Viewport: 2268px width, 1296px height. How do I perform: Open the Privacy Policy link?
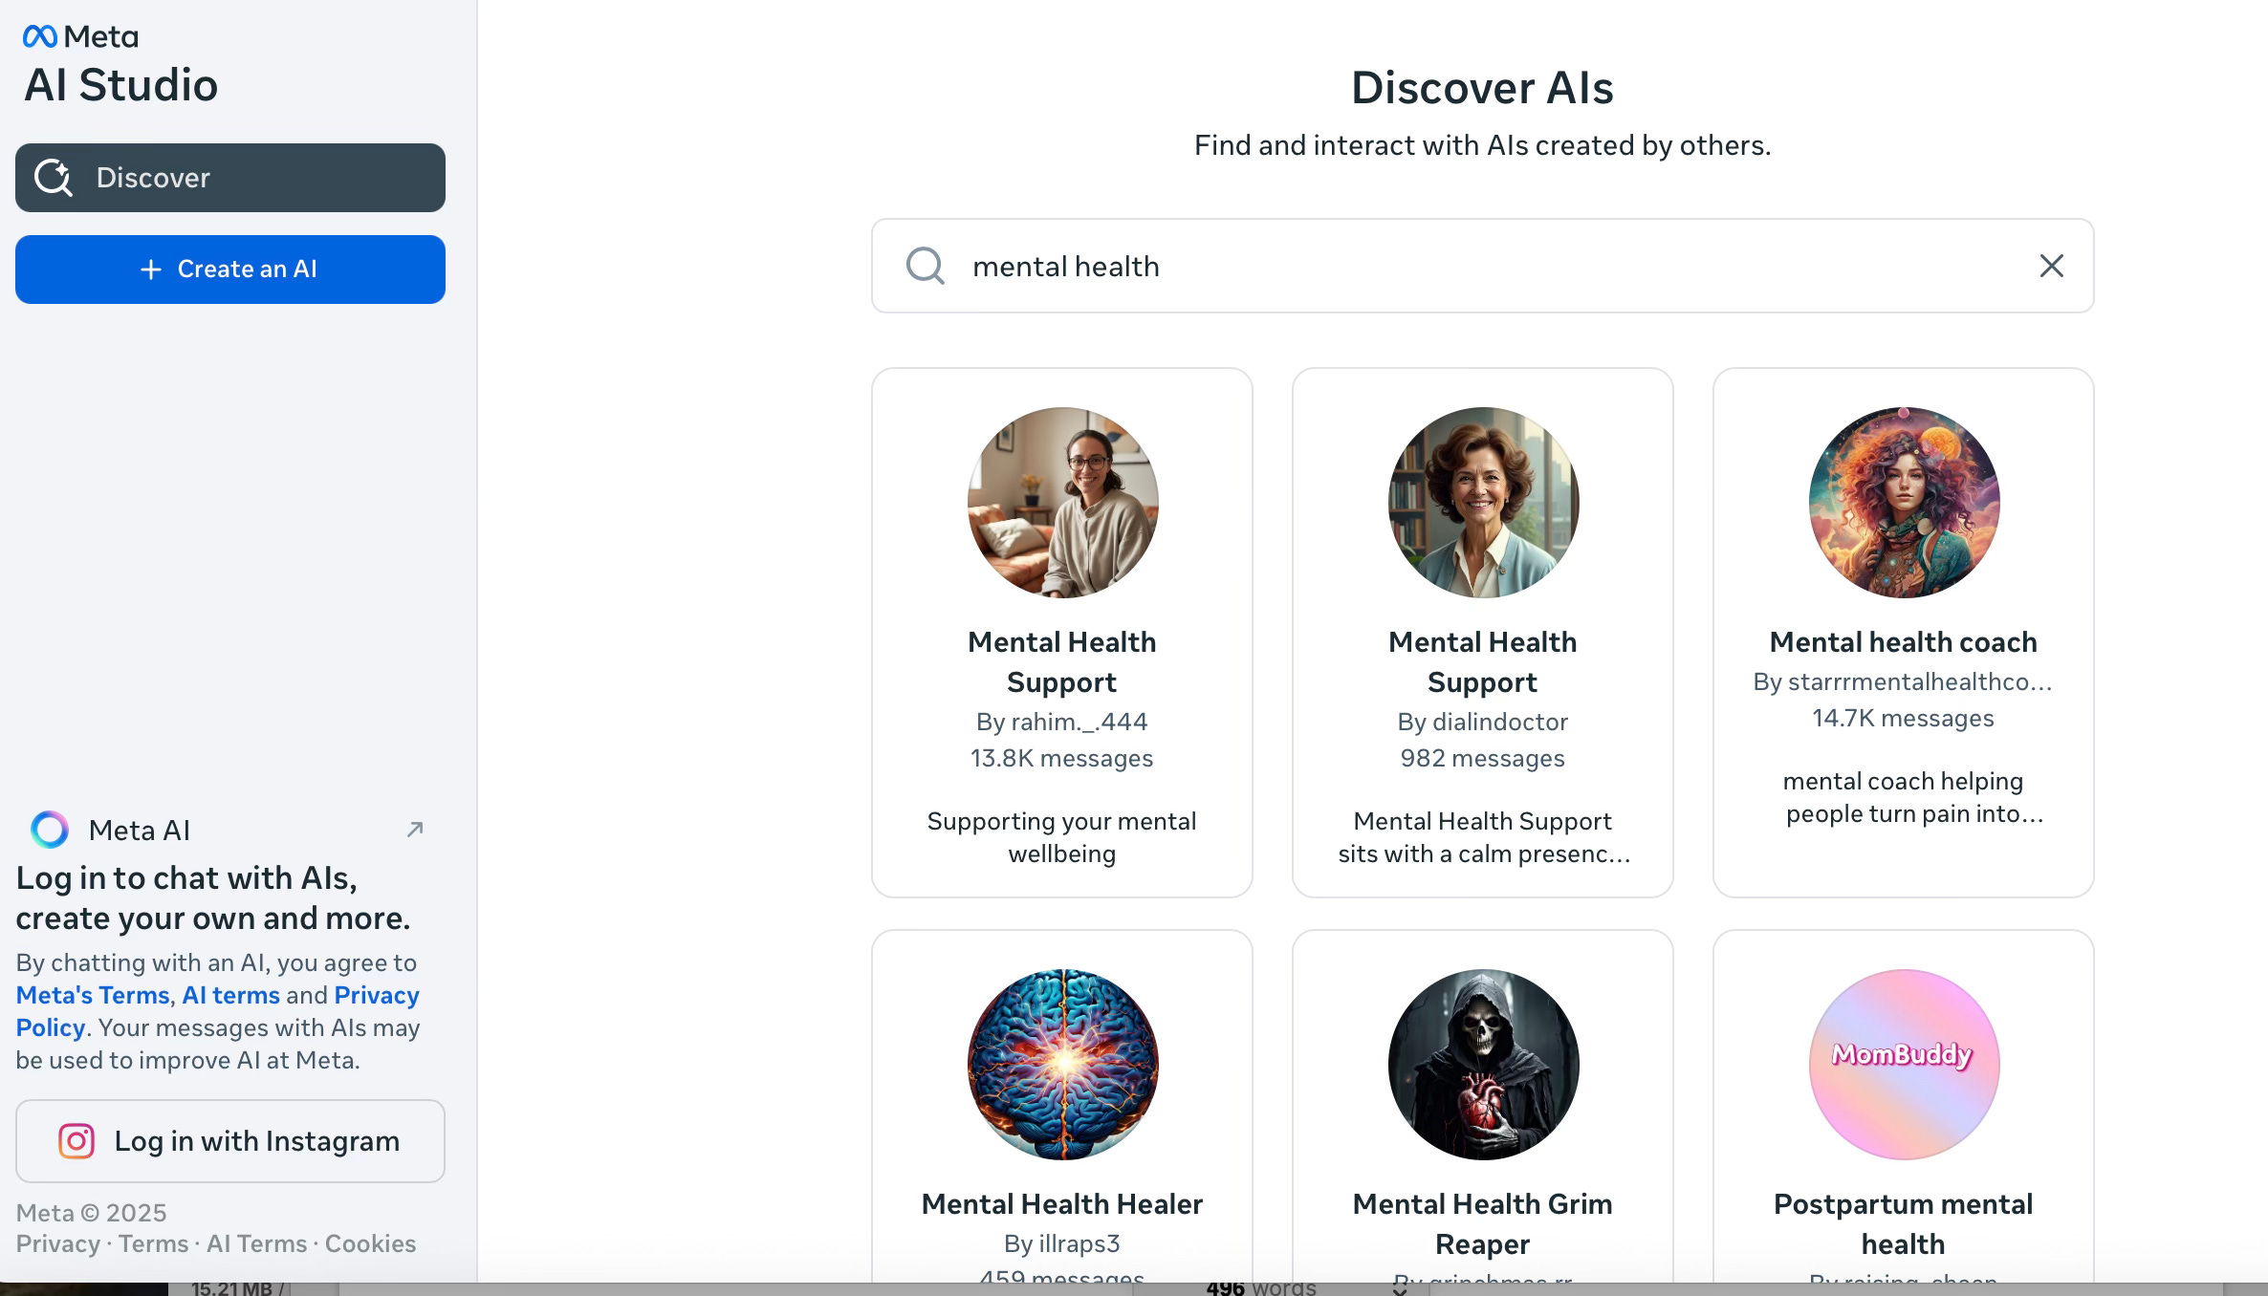coord(376,995)
